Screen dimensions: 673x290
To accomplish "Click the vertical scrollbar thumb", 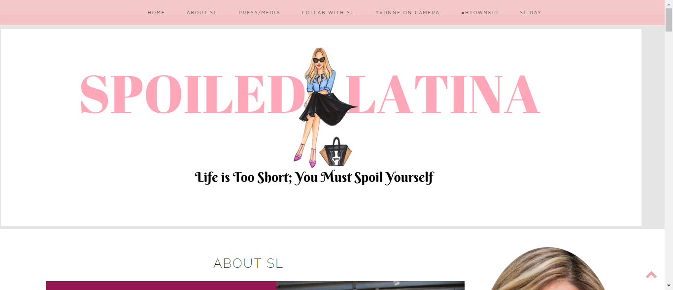I will (x=669, y=20).
